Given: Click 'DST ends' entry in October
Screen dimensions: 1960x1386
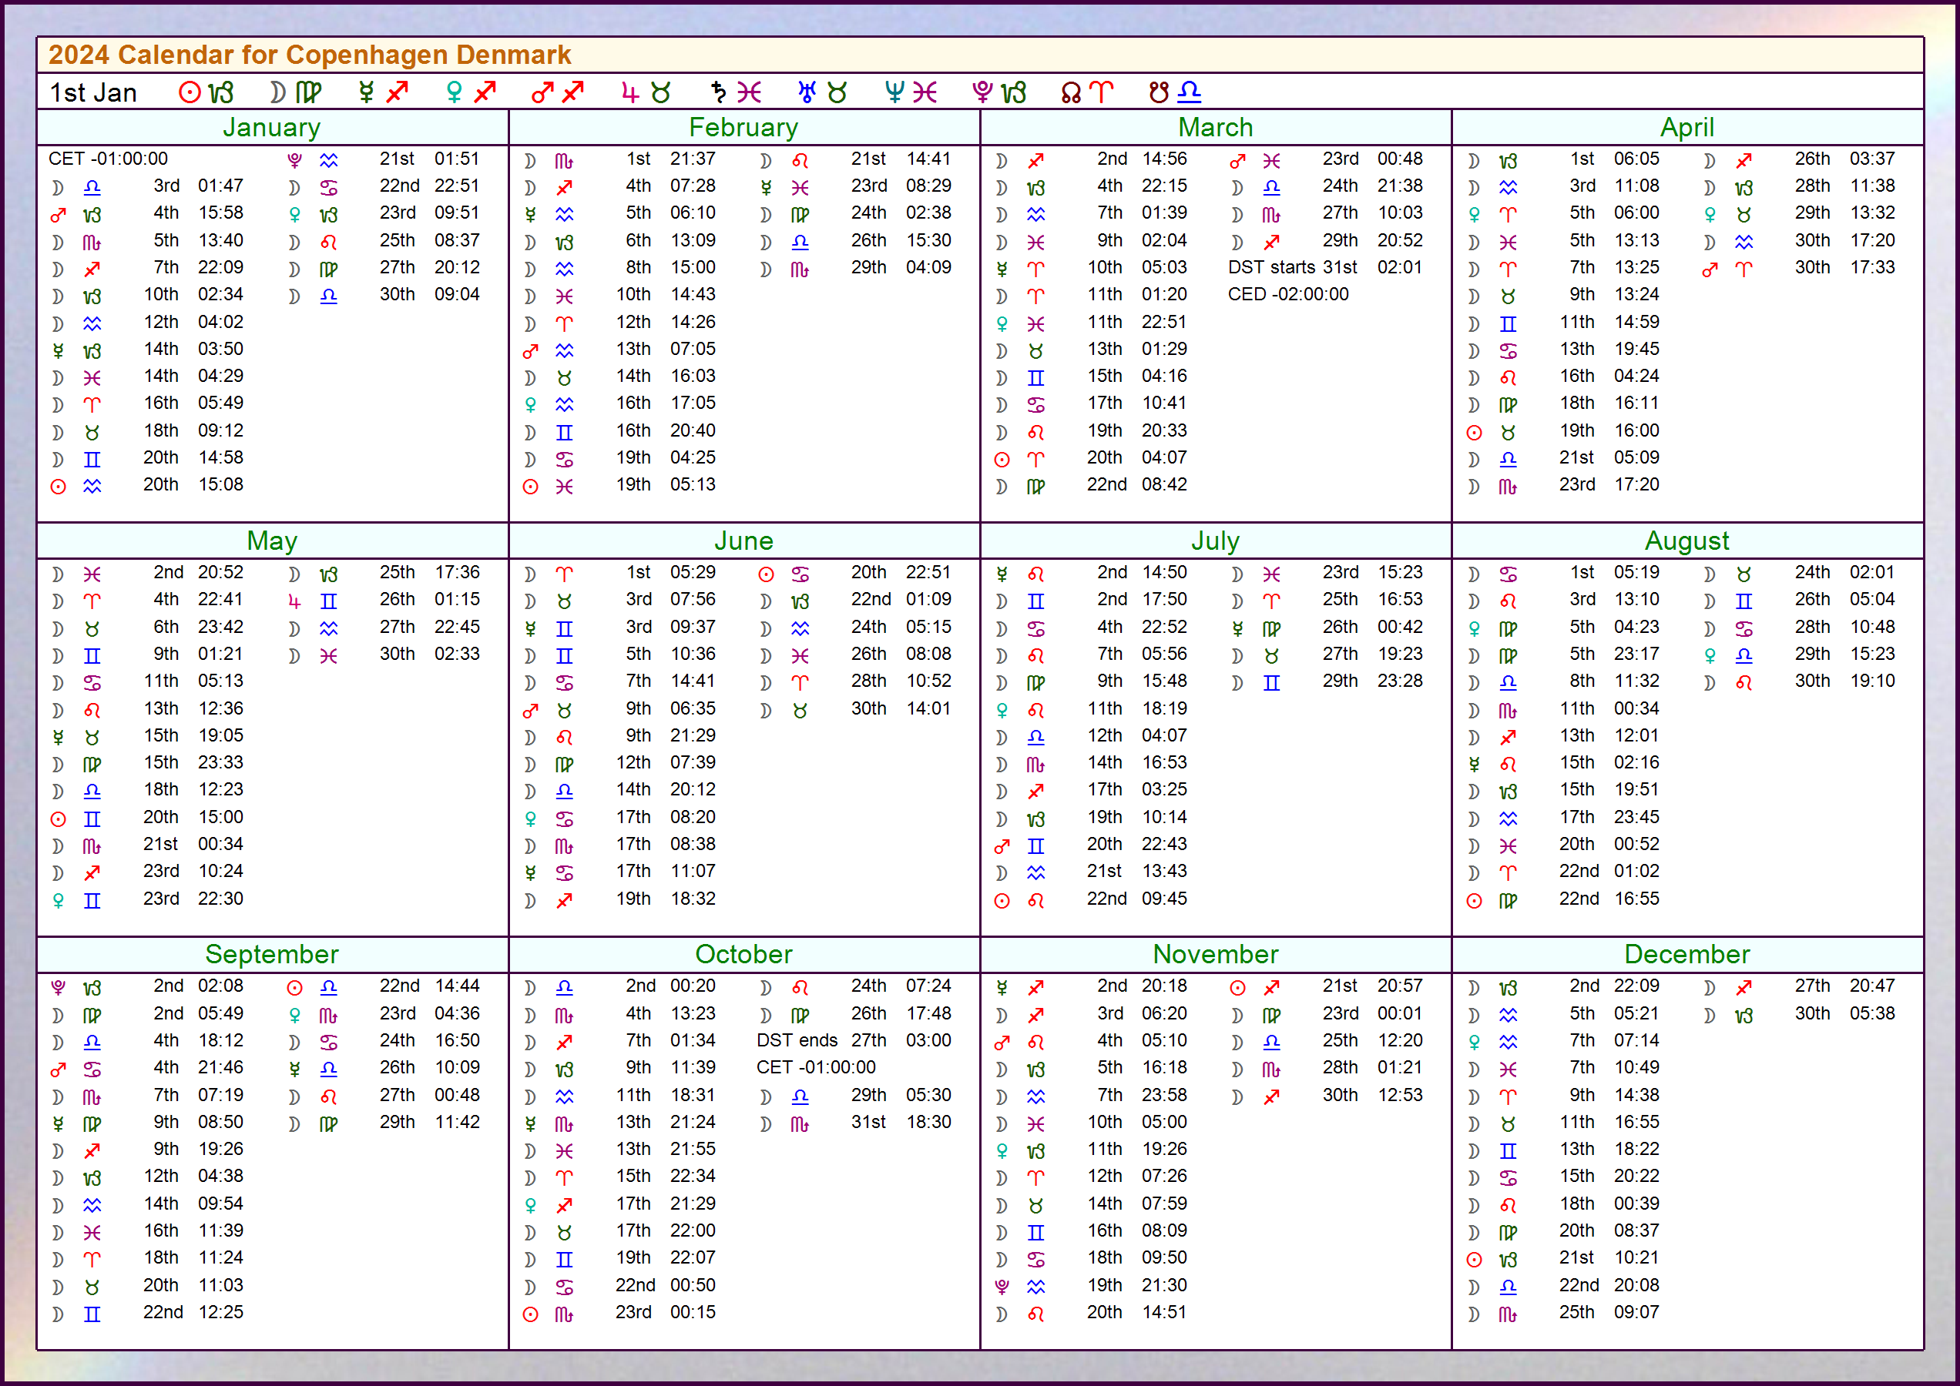Looking at the screenshot, I should point(797,1040).
